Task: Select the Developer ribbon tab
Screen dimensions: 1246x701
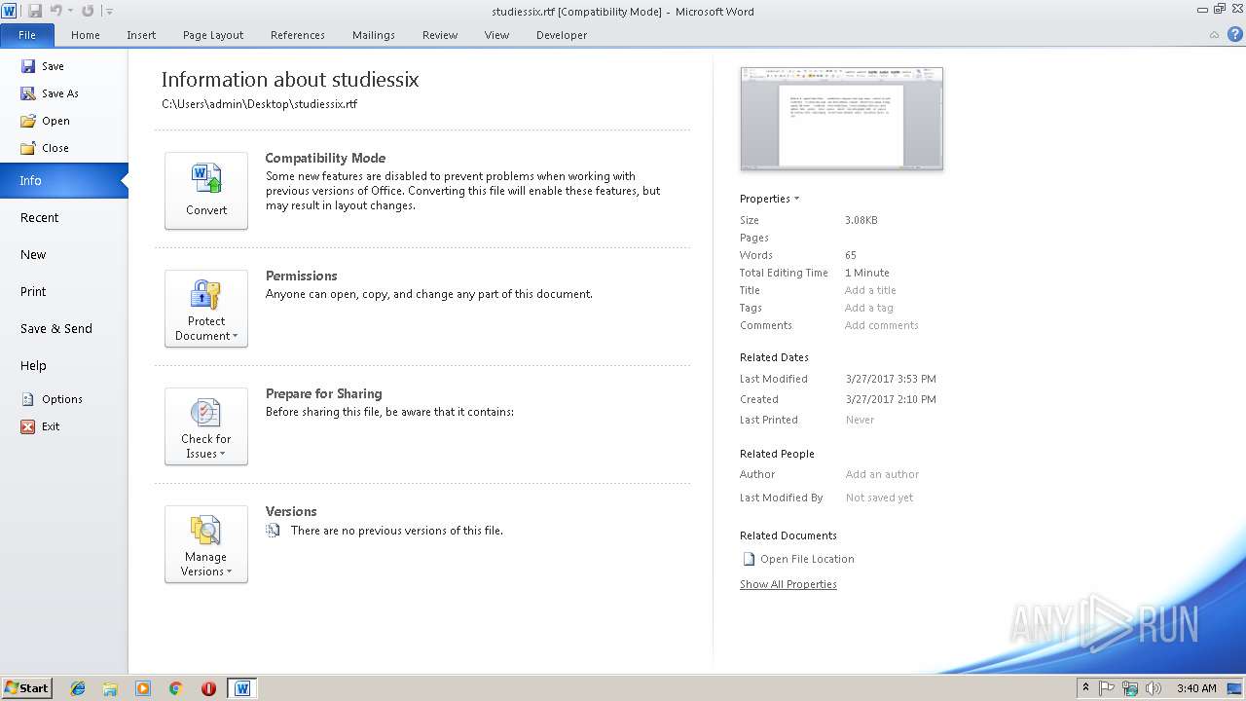Action: [x=562, y=35]
